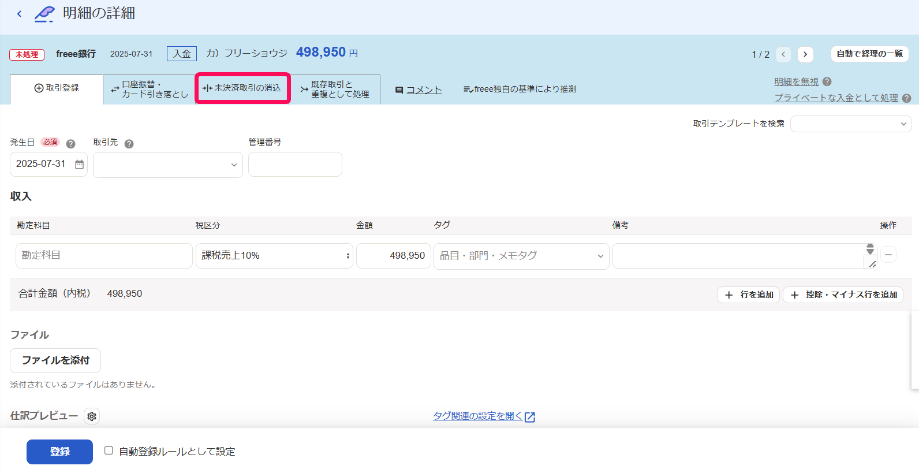
Task: Click the 明細の詳細 page title
Action: click(x=99, y=13)
